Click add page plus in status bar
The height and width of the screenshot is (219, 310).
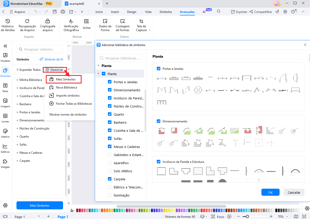(48, 216)
